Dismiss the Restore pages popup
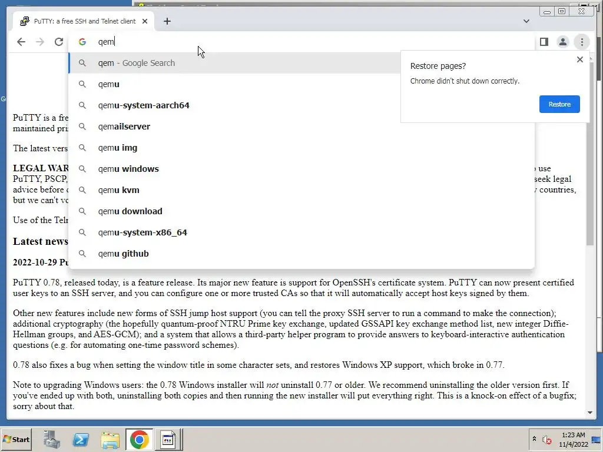Image resolution: width=603 pixels, height=452 pixels. click(x=580, y=59)
